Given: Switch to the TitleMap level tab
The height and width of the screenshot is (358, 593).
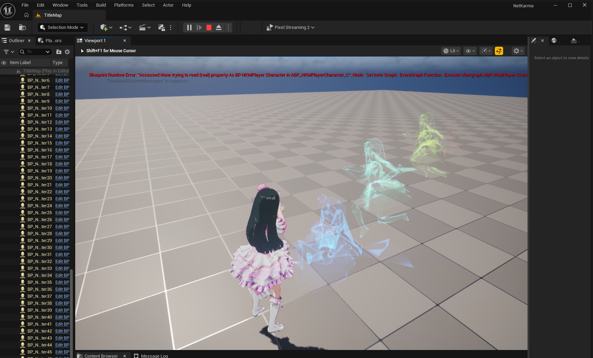Looking at the screenshot, I should [69, 15].
